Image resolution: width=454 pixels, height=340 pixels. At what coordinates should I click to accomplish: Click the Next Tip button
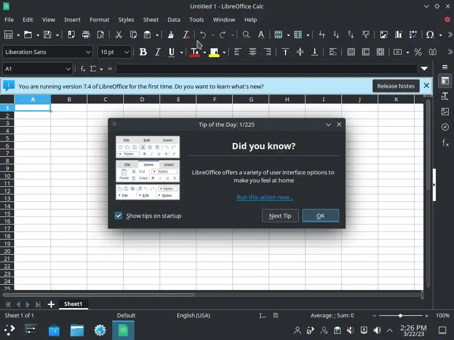tap(280, 216)
